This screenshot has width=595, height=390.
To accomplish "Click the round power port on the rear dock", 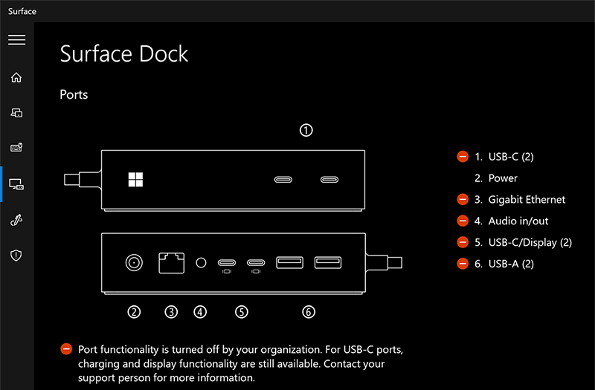I will [134, 263].
